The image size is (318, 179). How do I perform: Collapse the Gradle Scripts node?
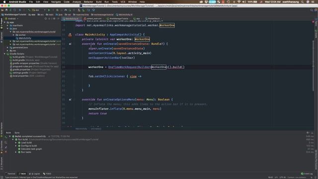pos(4,54)
